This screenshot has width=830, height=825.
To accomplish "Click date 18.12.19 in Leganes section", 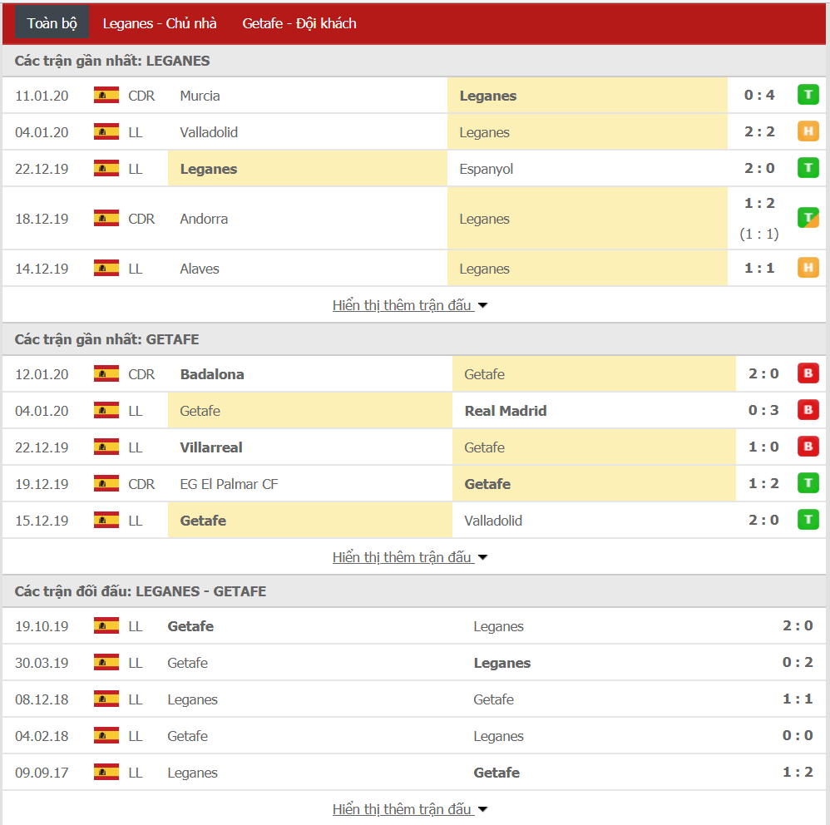I will click(42, 219).
